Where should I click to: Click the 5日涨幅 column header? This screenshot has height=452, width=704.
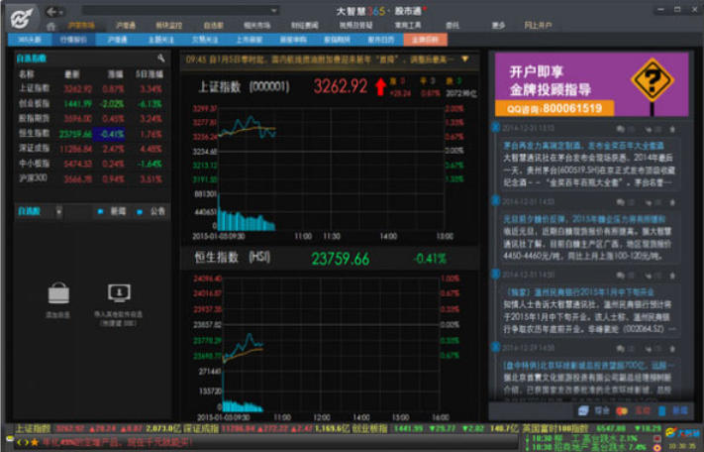point(150,74)
